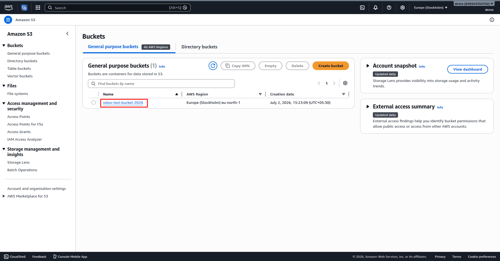Click Info link beside General purpose buckets
The height and width of the screenshot is (261, 500).
point(162,67)
